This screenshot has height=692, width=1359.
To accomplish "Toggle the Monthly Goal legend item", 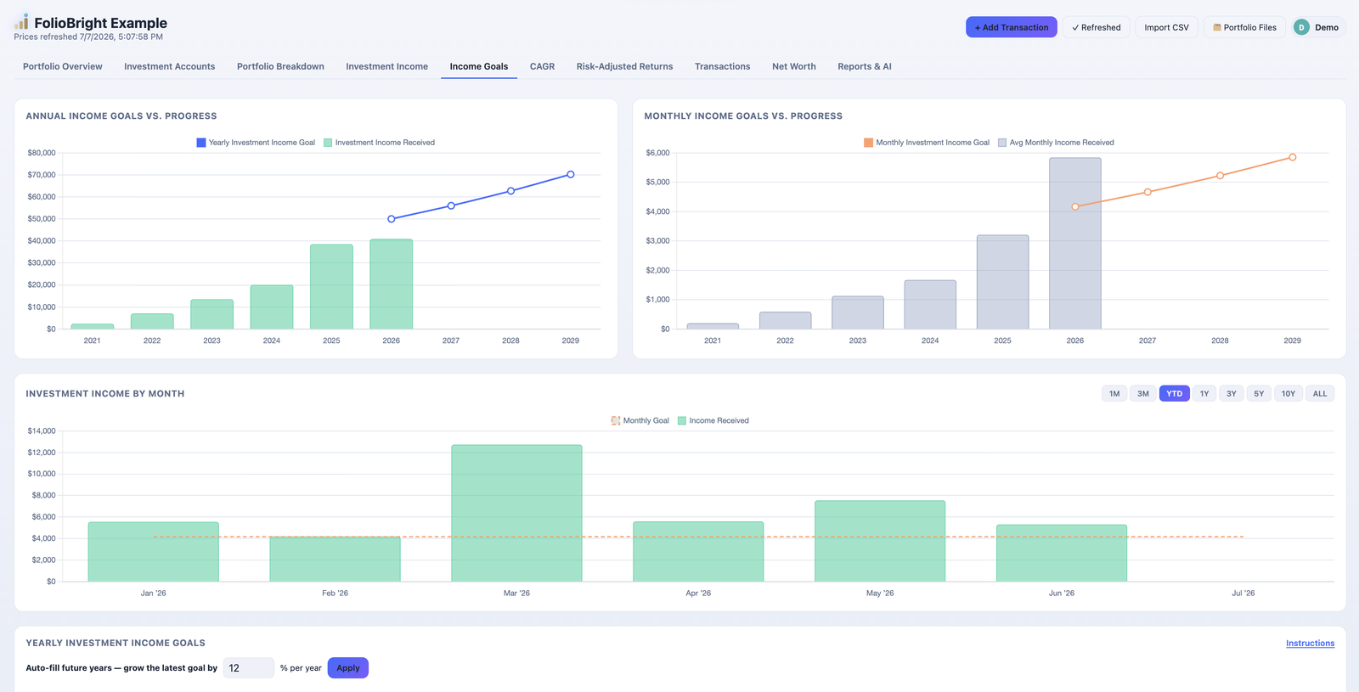I will click(x=640, y=420).
